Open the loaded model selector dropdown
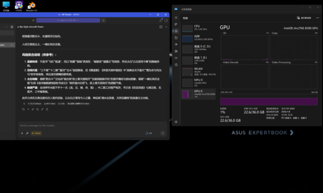This screenshot has width=323, height=193. pos(68,20)
